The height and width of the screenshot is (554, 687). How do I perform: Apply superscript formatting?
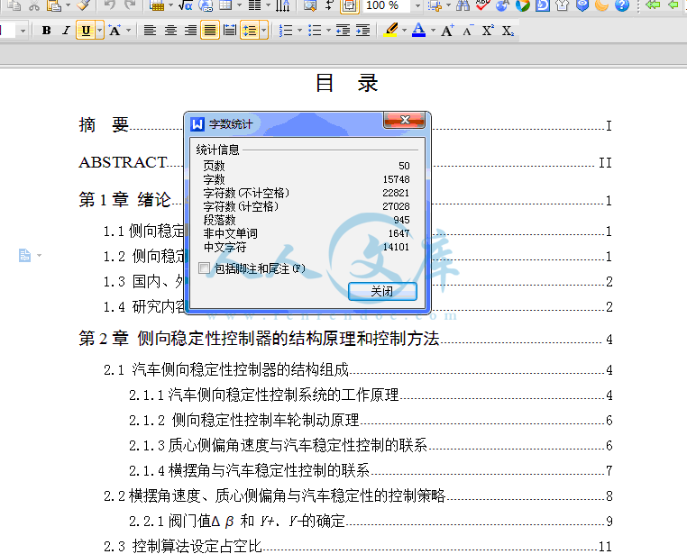click(x=488, y=31)
